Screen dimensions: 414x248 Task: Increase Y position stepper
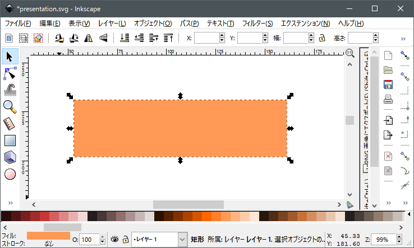click(265, 35)
